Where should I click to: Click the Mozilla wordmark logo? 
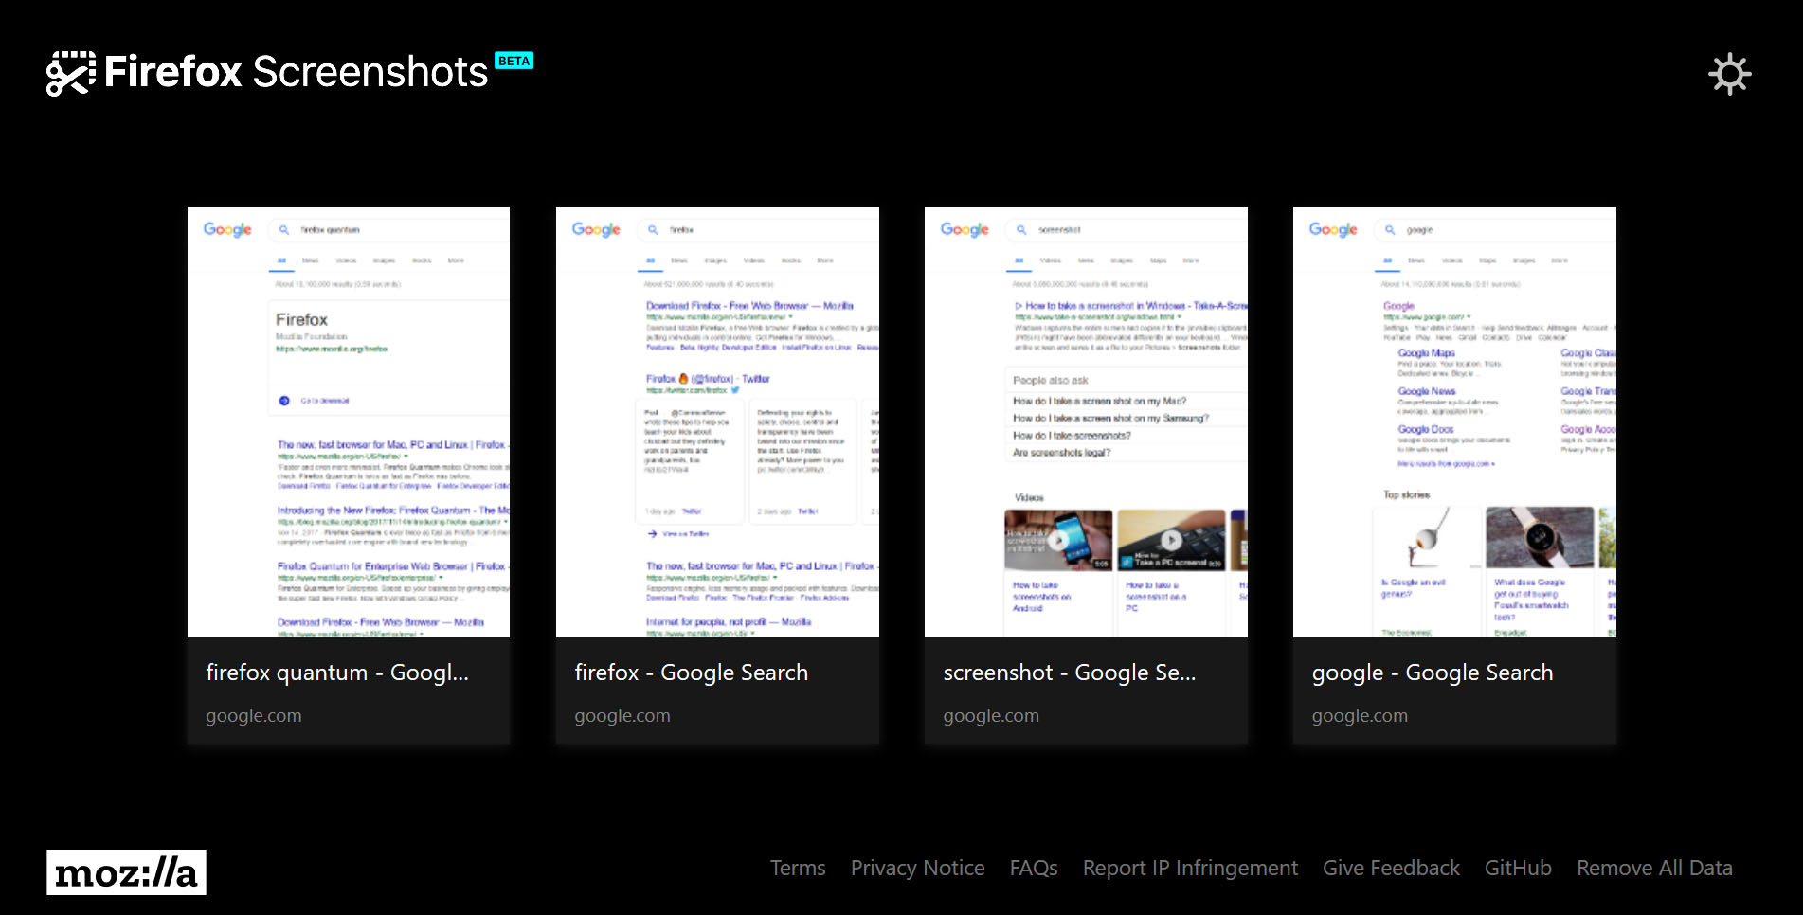126,872
